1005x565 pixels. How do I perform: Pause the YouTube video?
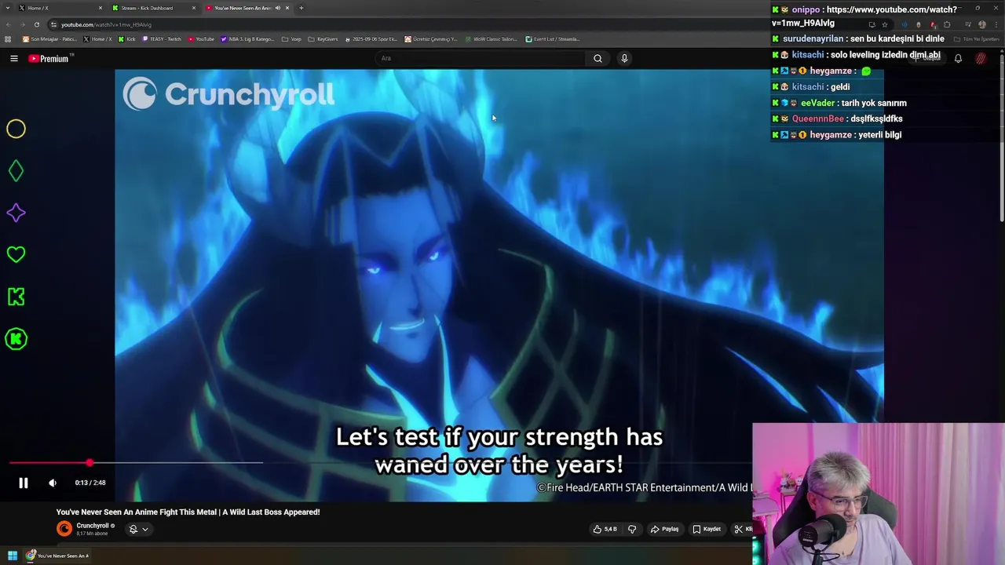point(24,483)
